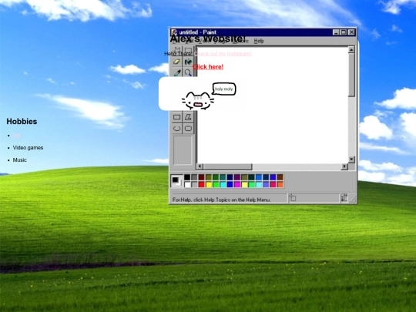Select the Rounded Rectangle tool

(189, 129)
